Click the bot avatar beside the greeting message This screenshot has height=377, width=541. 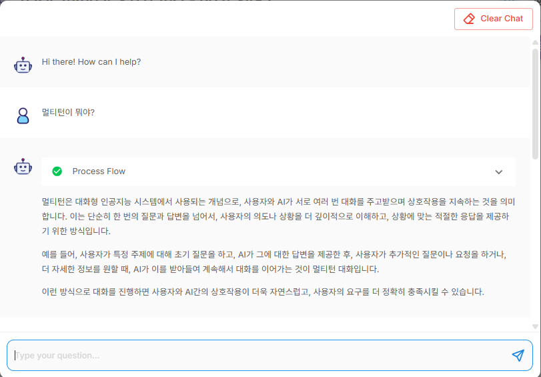coord(23,64)
